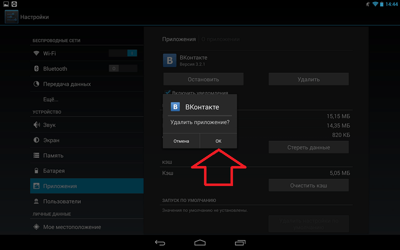Image resolution: width=400 pixels, height=250 pixels.
Task: Tap the Настройки settings icon in the header
Action: click(x=11, y=17)
